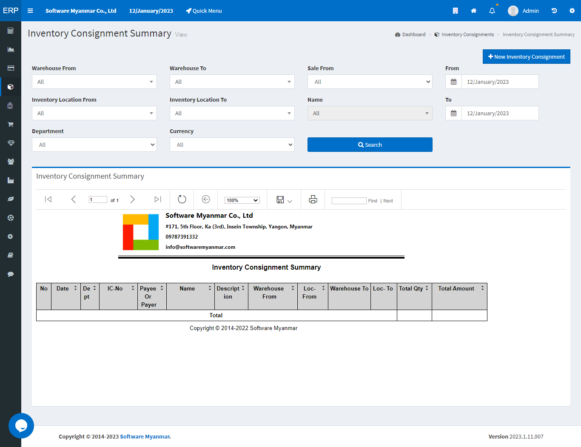The height and width of the screenshot is (447, 581).
Task: Open the 100% zoom dropdown
Action: tap(242, 200)
